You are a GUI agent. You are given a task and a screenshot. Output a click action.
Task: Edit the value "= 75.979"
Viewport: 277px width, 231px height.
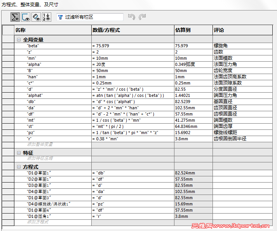point(133,46)
